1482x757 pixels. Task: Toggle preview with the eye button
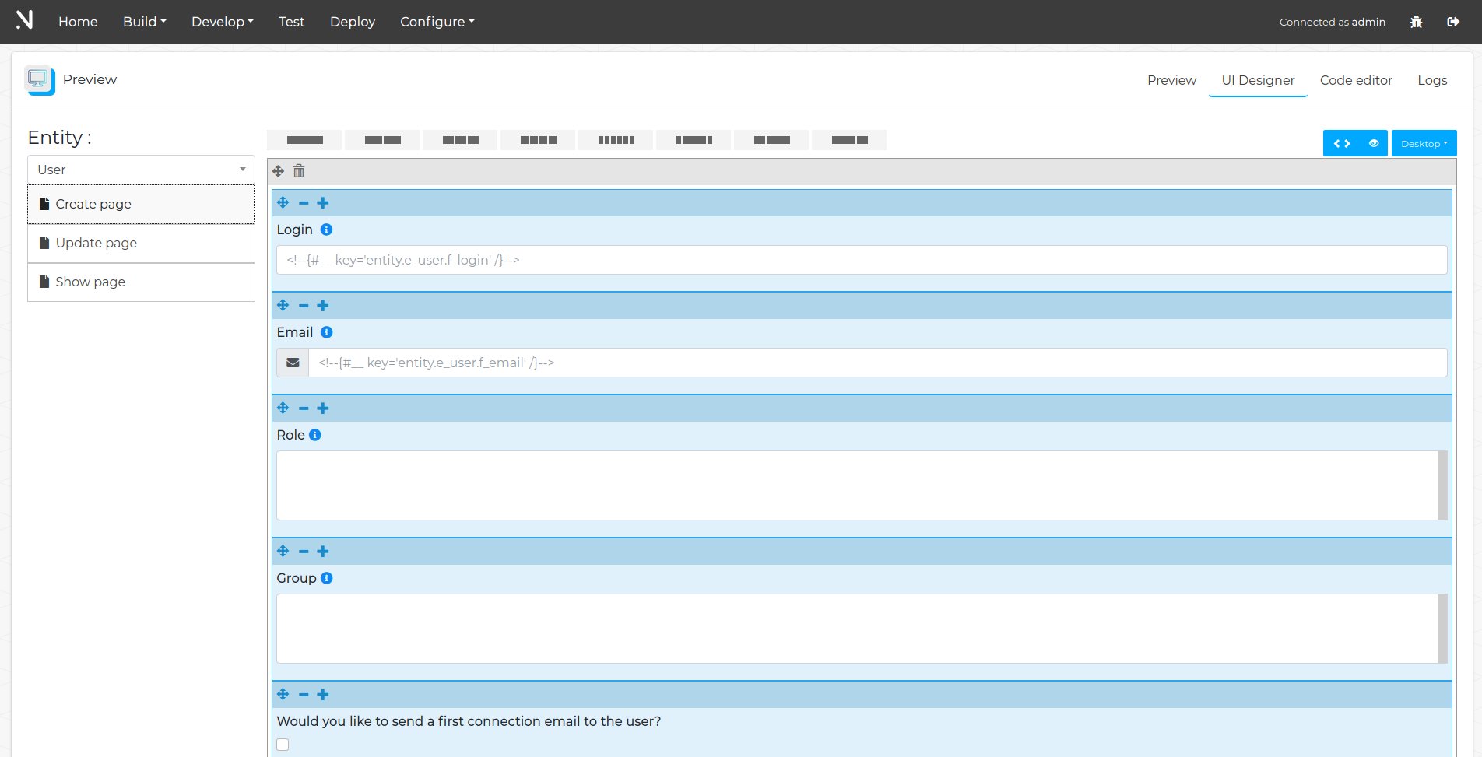pos(1374,143)
